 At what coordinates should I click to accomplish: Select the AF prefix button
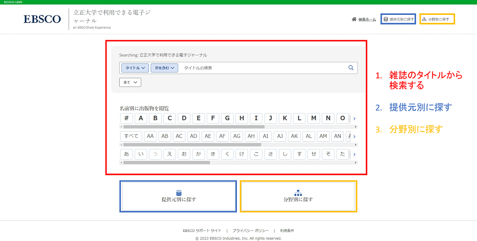[223, 136]
